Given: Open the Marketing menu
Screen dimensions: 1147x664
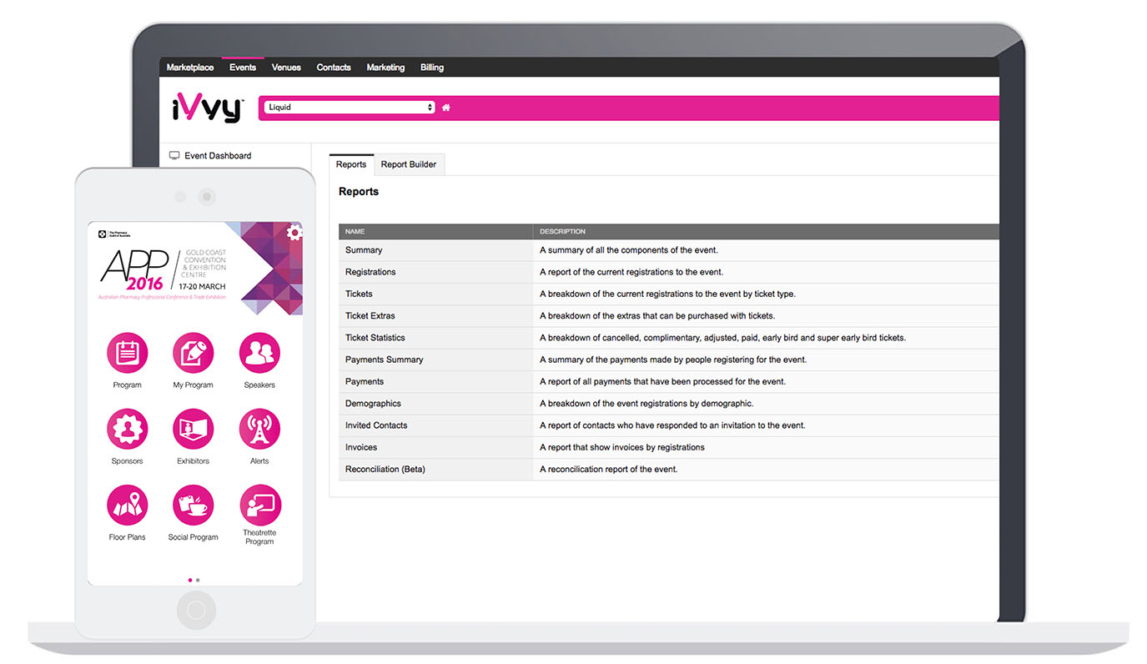Looking at the screenshot, I should tap(385, 68).
